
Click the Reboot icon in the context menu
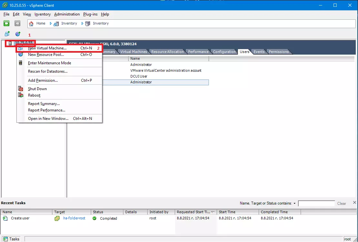(x=21, y=95)
